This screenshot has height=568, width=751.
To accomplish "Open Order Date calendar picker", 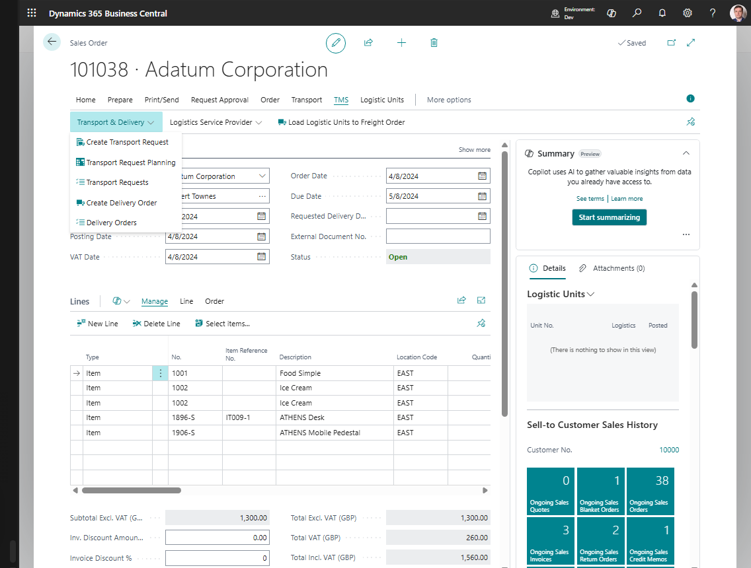I will (x=483, y=176).
